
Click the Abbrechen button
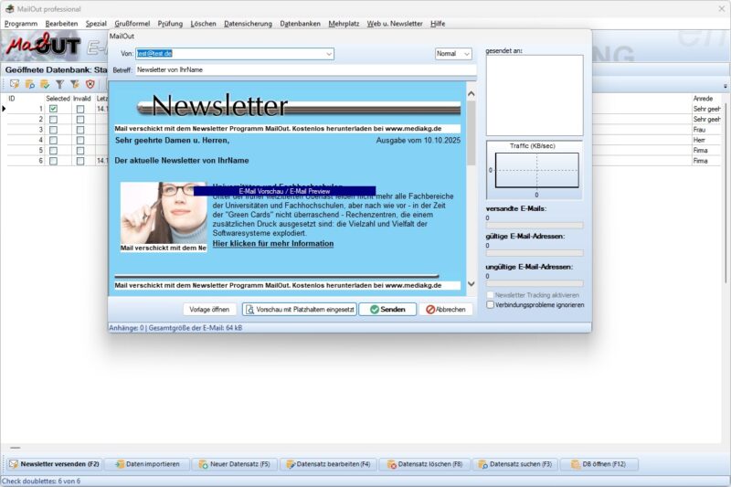pyautogui.click(x=446, y=310)
